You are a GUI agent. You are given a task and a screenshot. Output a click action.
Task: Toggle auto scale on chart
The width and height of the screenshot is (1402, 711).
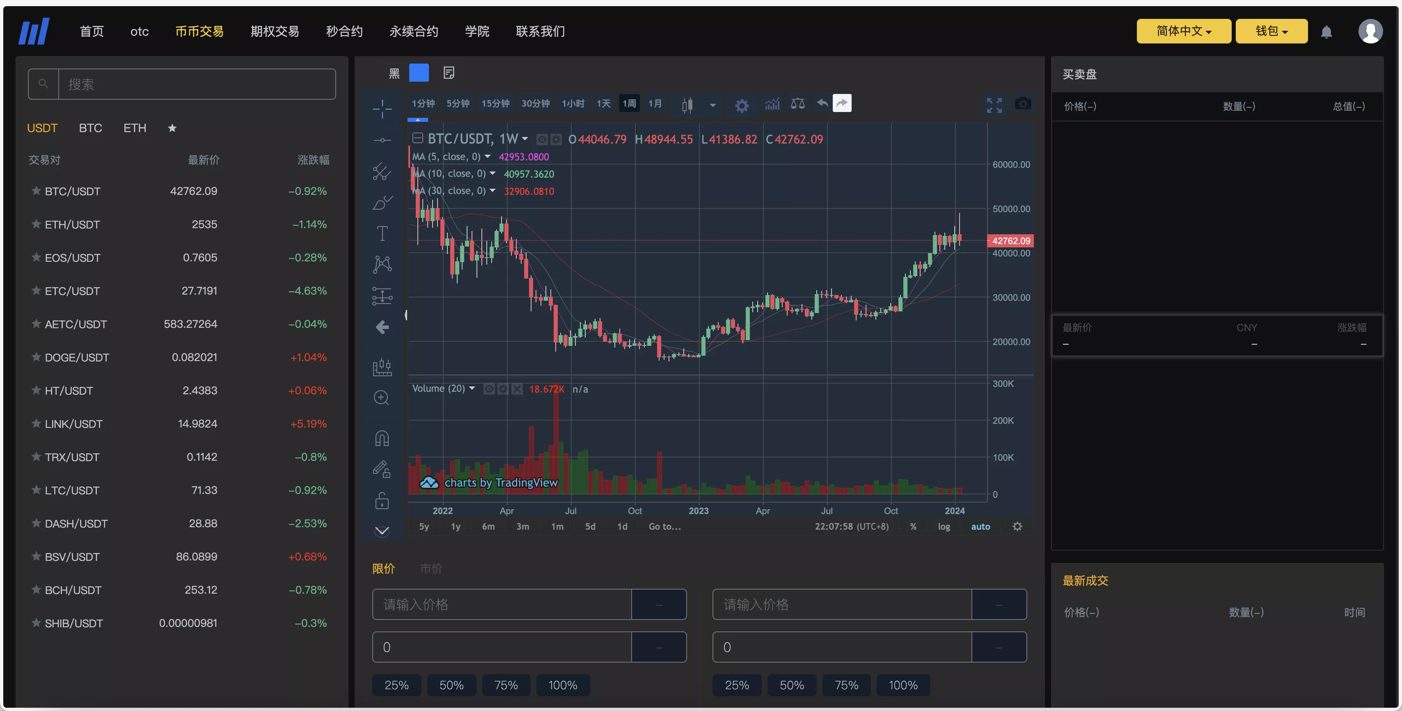(980, 526)
